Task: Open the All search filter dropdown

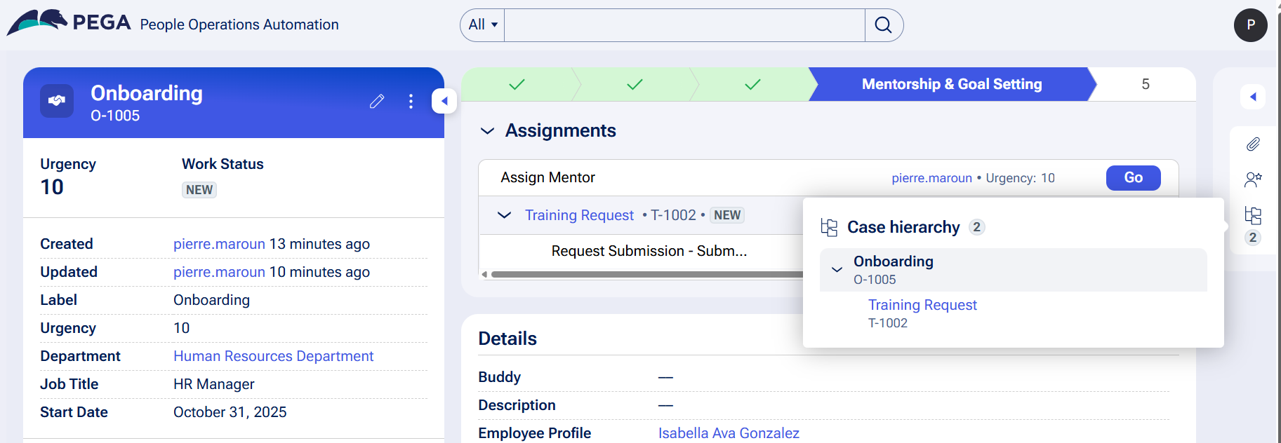Action: [483, 25]
